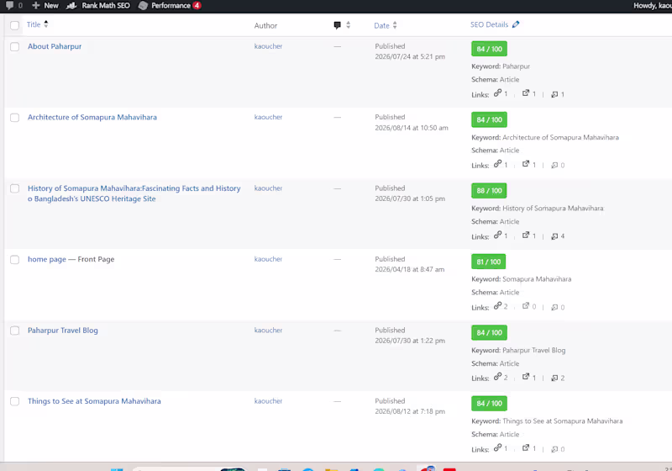Click the red Performance notification badge

[197, 5]
